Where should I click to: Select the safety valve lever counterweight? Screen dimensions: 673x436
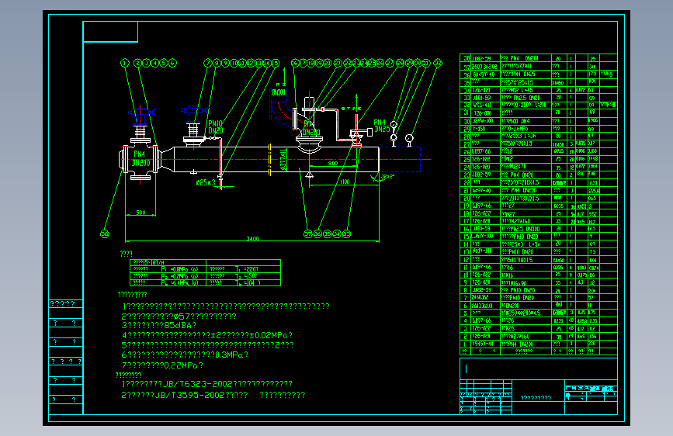click(x=370, y=133)
